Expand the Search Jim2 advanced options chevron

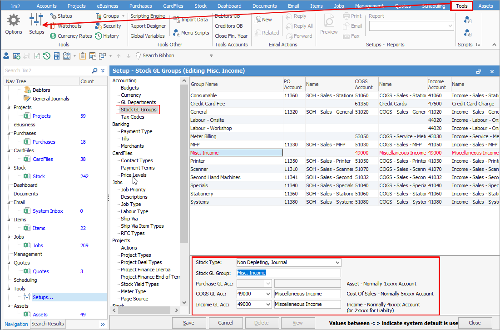[x=103, y=70]
